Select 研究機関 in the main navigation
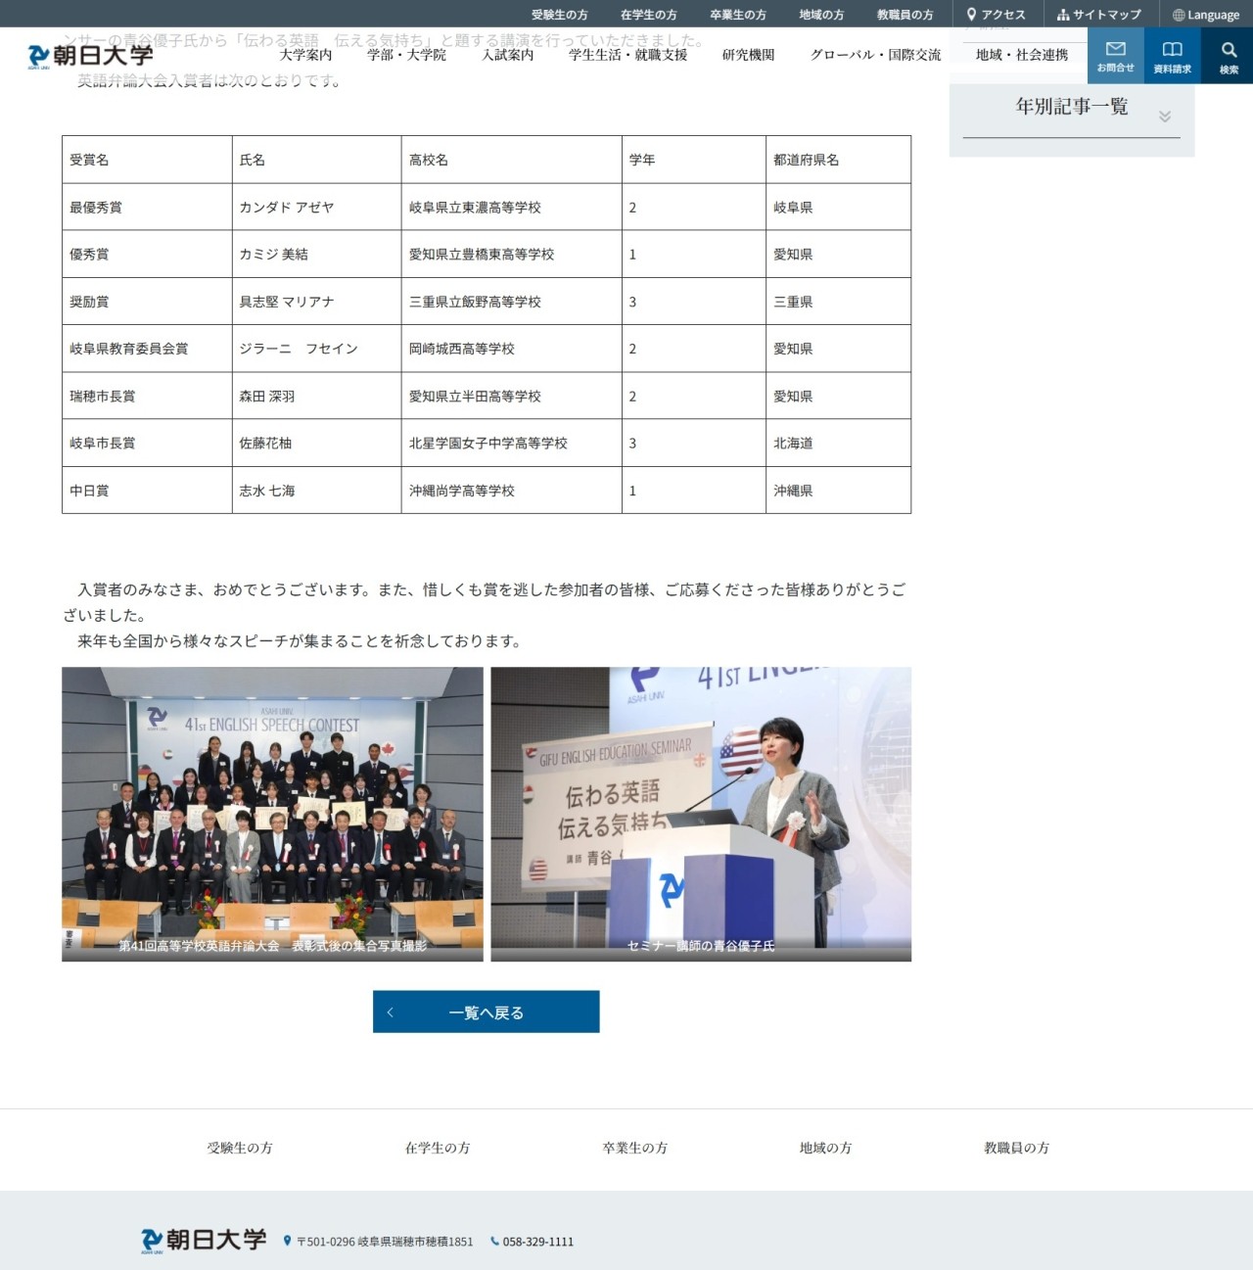The image size is (1253, 1270). 748,55
